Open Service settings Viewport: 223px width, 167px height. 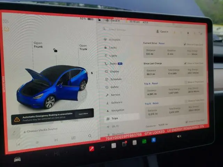(x=113, y=95)
